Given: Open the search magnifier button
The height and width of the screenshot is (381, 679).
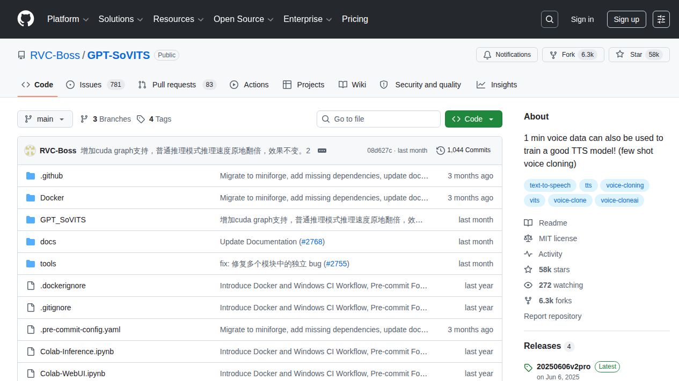Looking at the screenshot, I should [550, 19].
